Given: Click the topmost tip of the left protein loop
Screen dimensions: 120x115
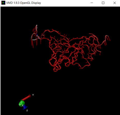Looking at the screenshot, I should click(x=37, y=26).
